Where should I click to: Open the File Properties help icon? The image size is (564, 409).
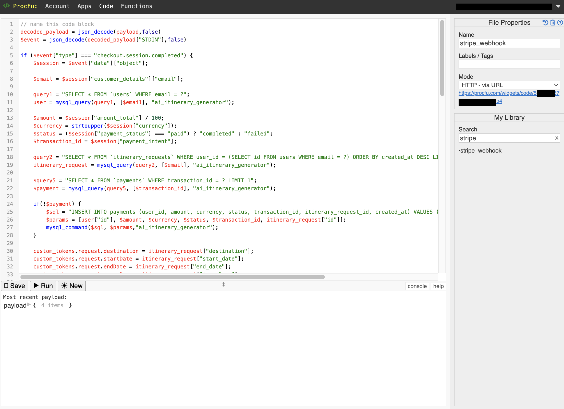point(560,23)
